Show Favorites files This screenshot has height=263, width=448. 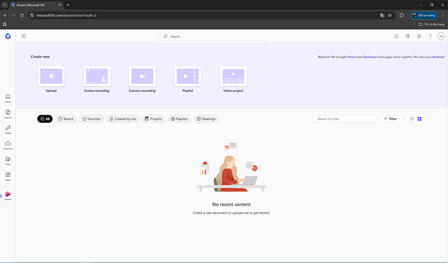coord(91,119)
